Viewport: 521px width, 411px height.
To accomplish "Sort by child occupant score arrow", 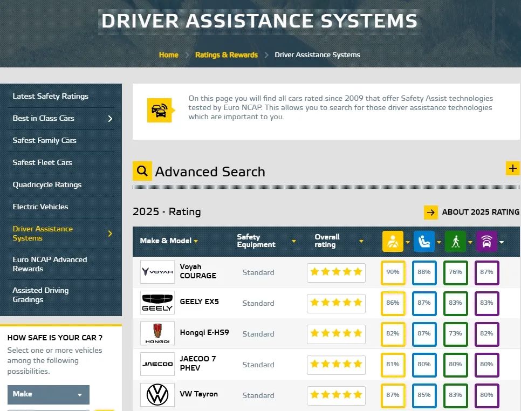I will click(x=439, y=242).
